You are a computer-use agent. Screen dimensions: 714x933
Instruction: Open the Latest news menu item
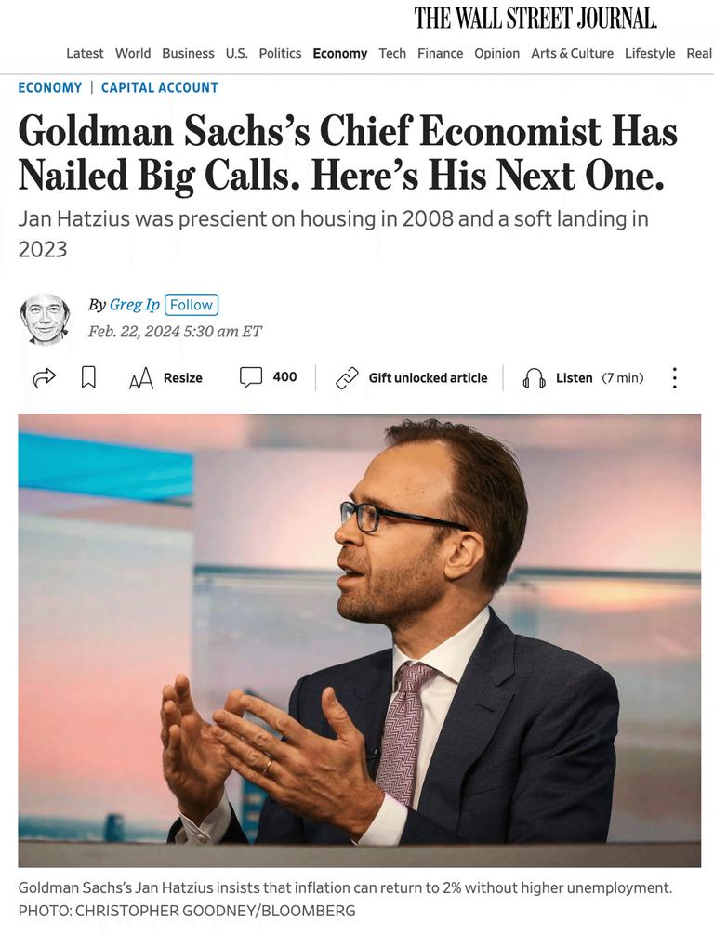(85, 54)
